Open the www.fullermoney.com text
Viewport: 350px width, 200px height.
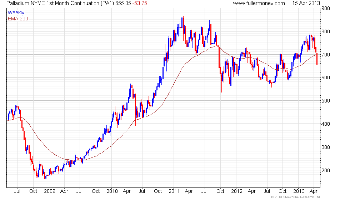pos(259,3)
